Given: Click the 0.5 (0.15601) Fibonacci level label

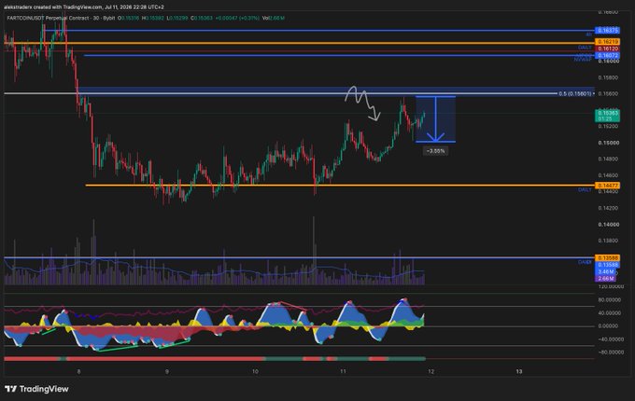Looking at the screenshot, I should (575, 94).
